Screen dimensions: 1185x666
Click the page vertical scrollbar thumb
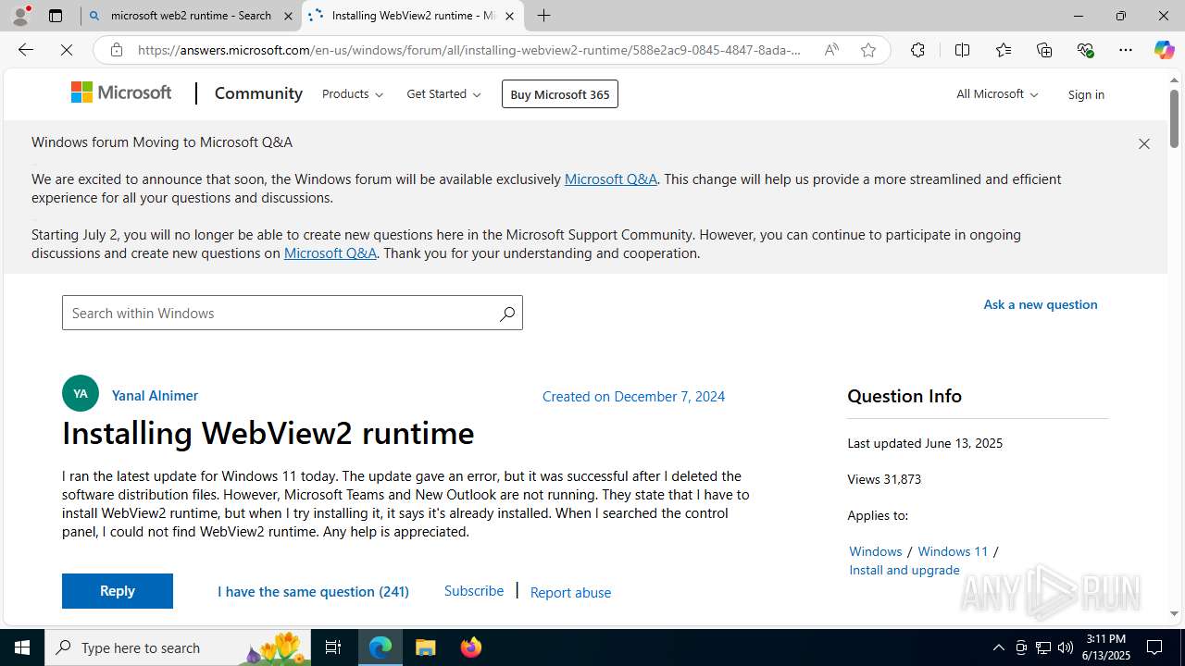pos(1174,118)
